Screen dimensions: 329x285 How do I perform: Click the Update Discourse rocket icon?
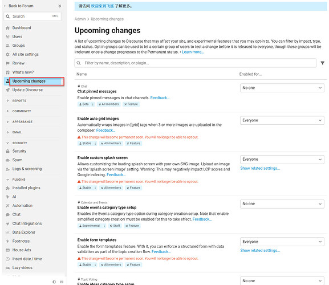coord(8,90)
